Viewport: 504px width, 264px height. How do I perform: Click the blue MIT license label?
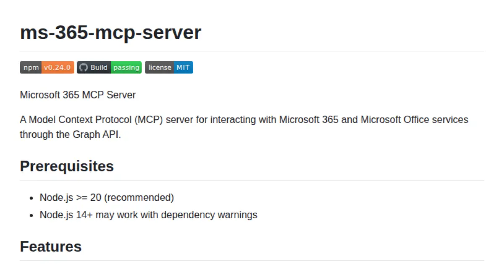(x=184, y=67)
